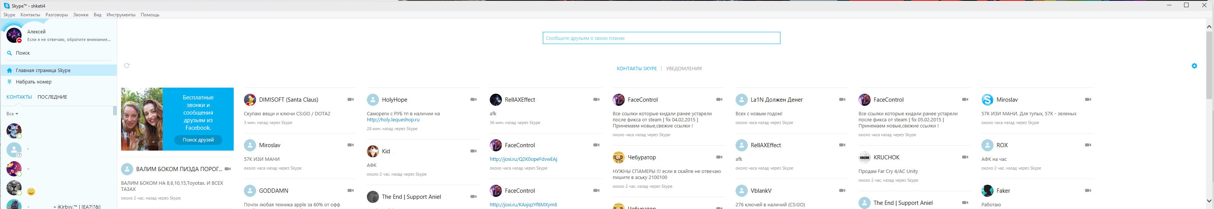This screenshot has width=1214, height=209.
Task: Video call the contact ROX
Action: click(1088, 145)
